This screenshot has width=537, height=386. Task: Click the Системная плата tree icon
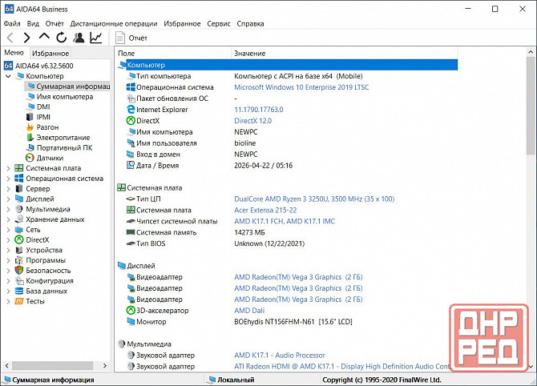point(19,168)
